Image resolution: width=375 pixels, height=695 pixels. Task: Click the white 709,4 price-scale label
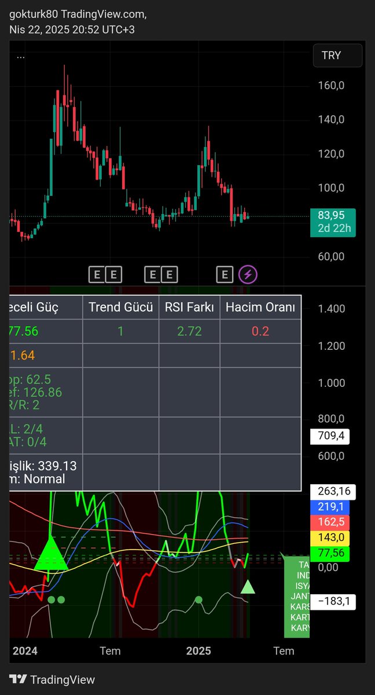(x=331, y=436)
